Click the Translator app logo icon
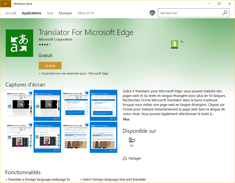Screen dimensions: 235x183 pyautogui.click(x=20, y=44)
